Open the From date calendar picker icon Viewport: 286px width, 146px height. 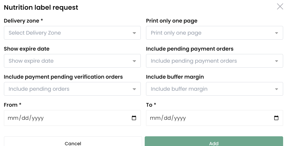point(134,118)
